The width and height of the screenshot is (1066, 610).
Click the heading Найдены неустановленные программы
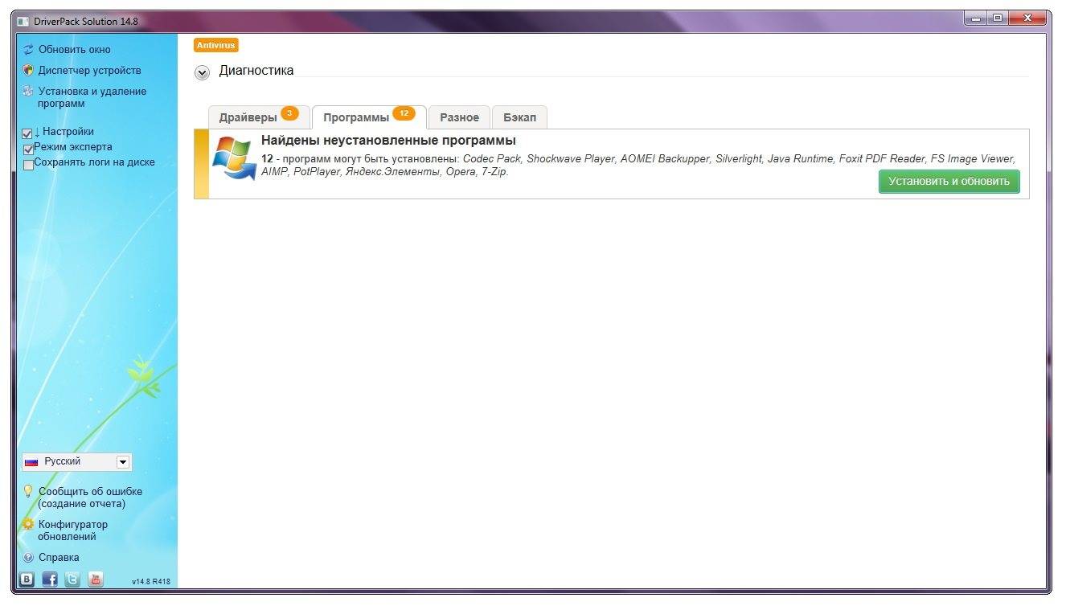pos(388,141)
